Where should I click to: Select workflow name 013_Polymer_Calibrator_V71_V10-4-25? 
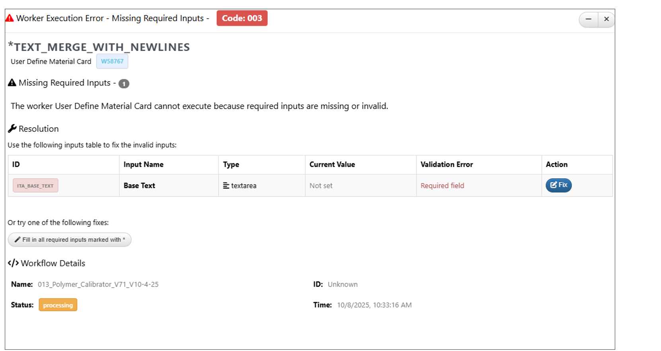98,284
